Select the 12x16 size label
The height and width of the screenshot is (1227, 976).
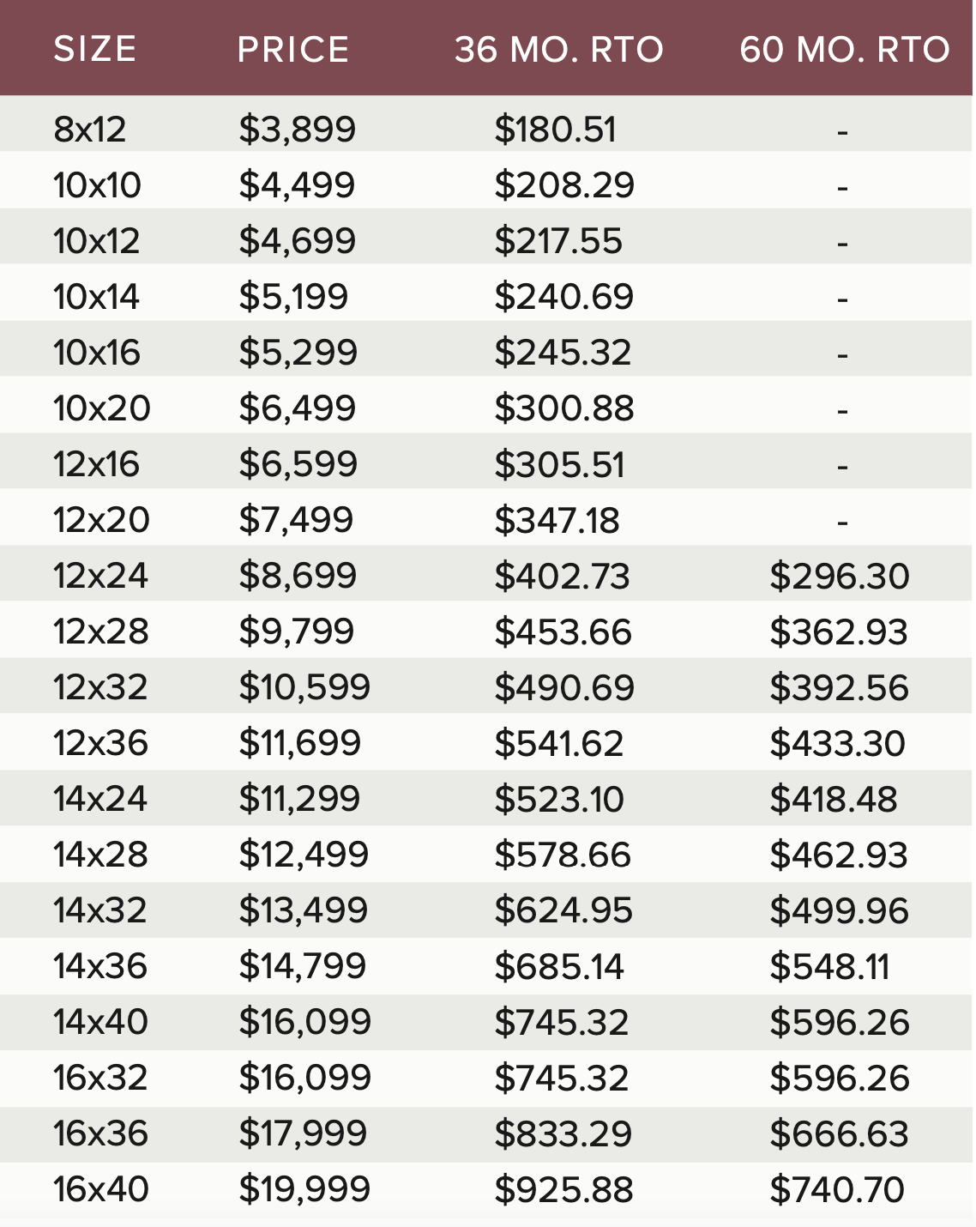click(x=96, y=464)
